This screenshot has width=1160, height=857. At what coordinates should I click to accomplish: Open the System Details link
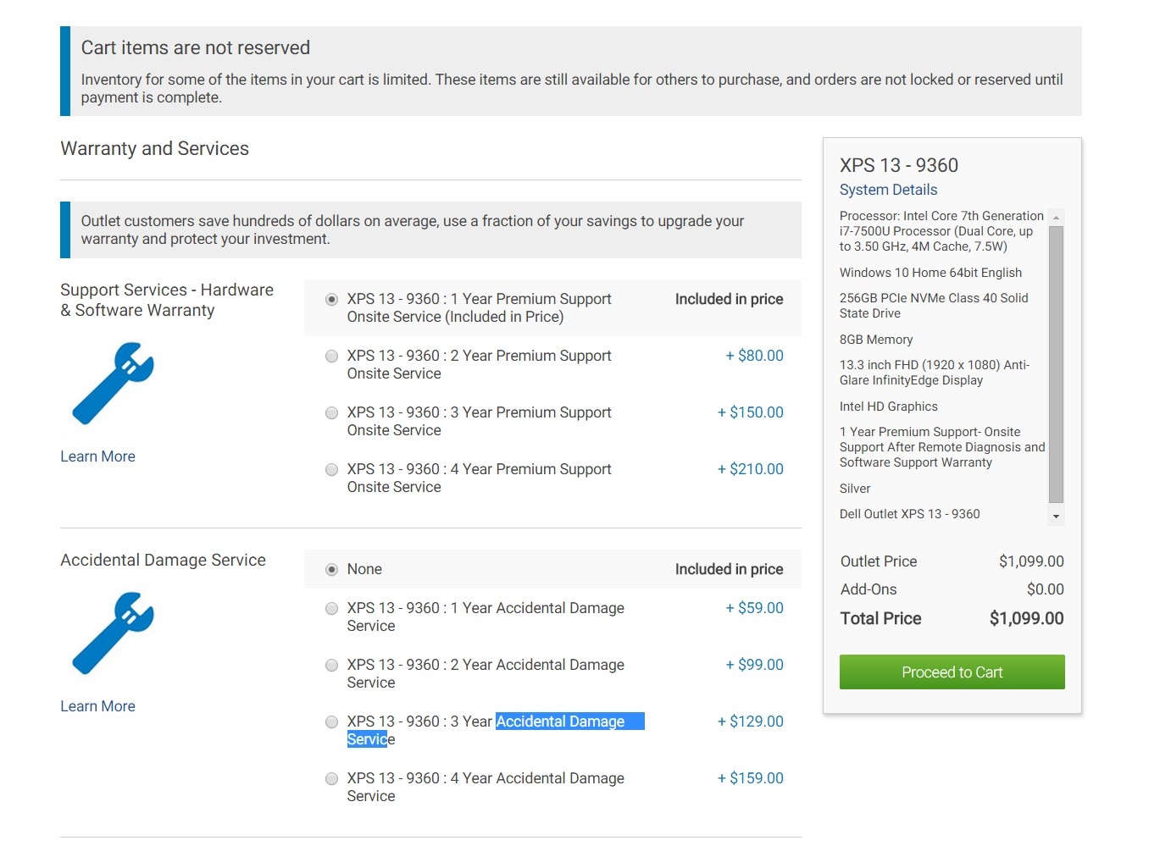coord(888,190)
